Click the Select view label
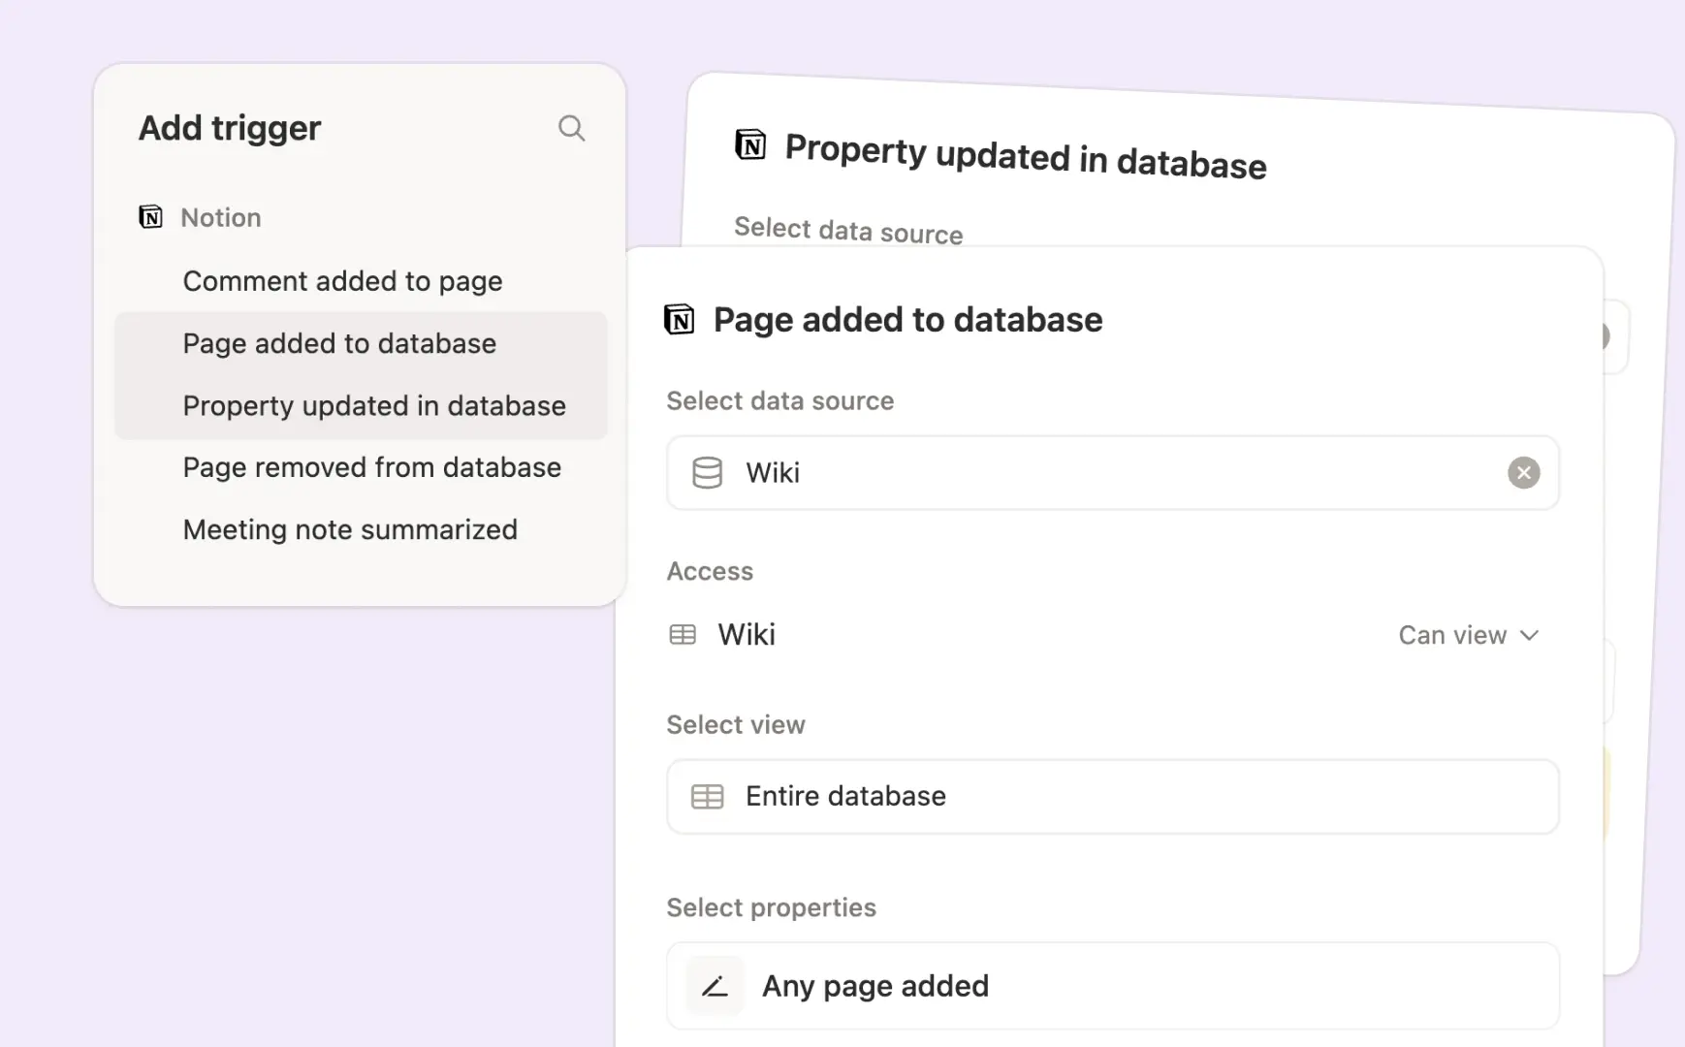1685x1047 pixels. point(736,725)
